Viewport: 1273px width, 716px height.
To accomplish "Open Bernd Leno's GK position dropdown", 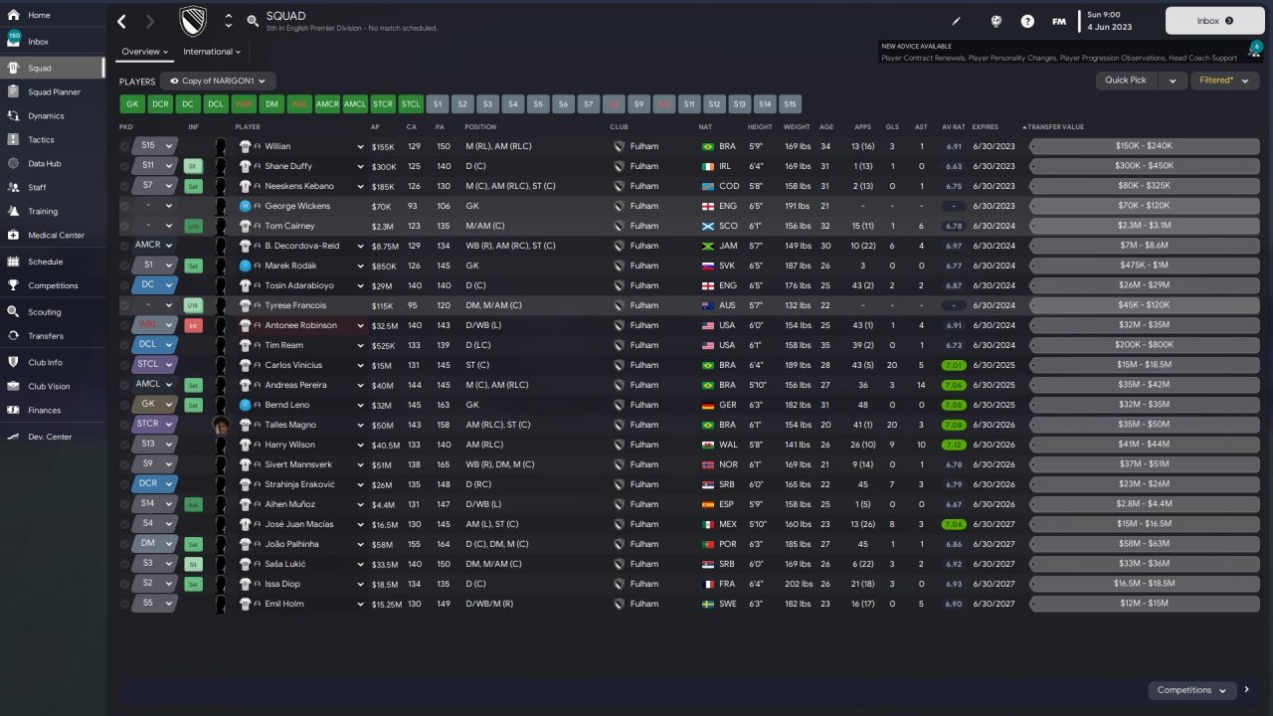I will (154, 405).
